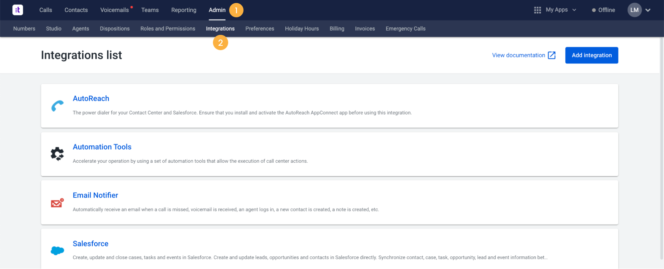The width and height of the screenshot is (664, 269).
Task: Open the Teams menu
Action: pyautogui.click(x=150, y=10)
